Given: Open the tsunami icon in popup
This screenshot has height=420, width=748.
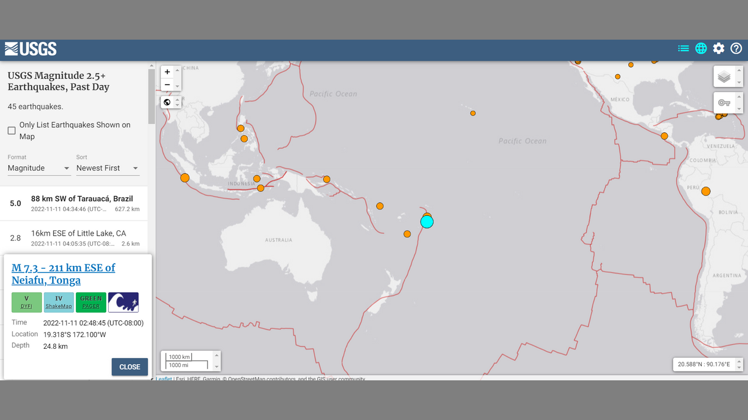Looking at the screenshot, I should point(123,302).
